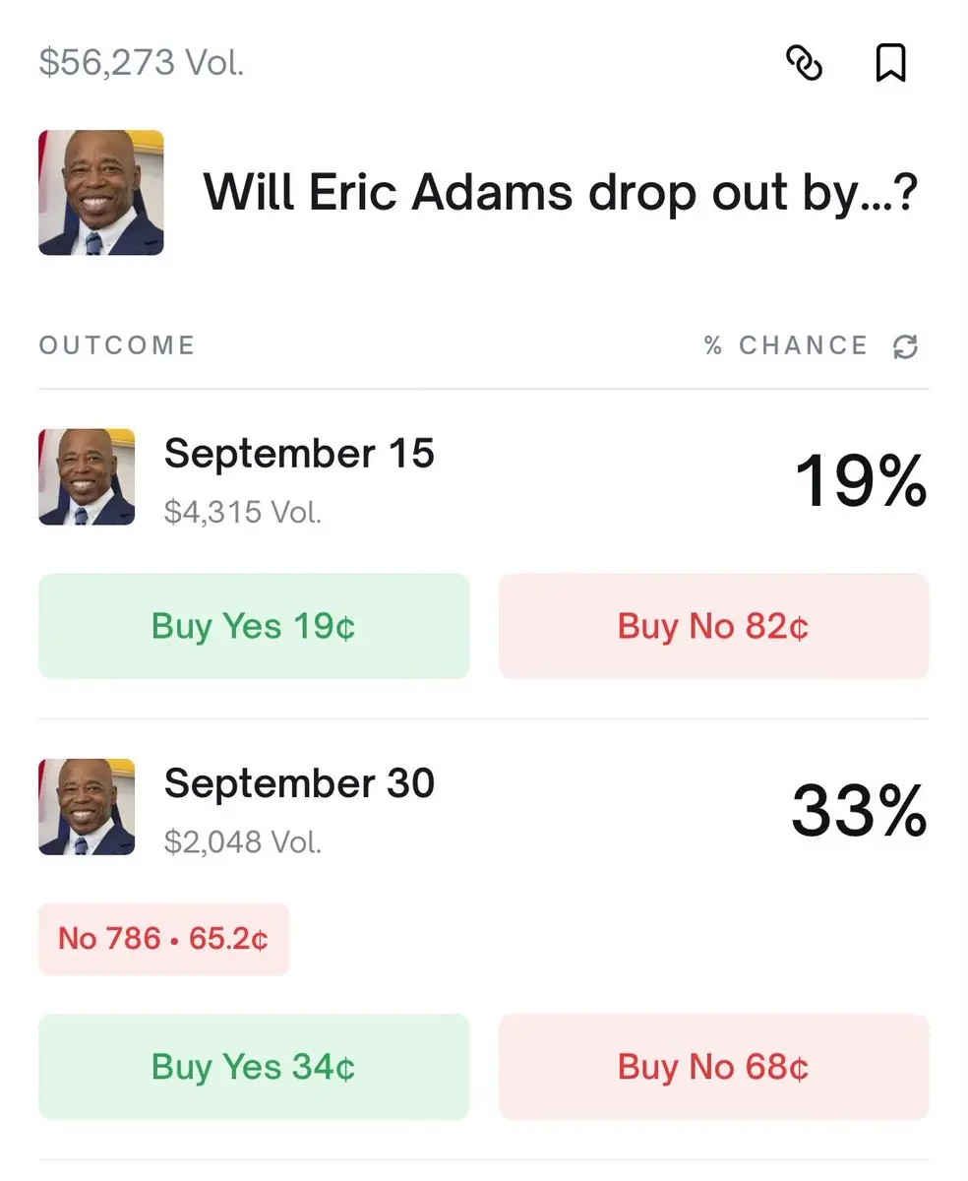Image resolution: width=968 pixels, height=1181 pixels.
Task: Click the 33% chance figure
Action: 860,811
